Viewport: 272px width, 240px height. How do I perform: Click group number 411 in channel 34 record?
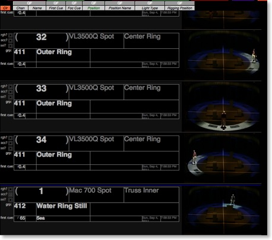(25, 158)
